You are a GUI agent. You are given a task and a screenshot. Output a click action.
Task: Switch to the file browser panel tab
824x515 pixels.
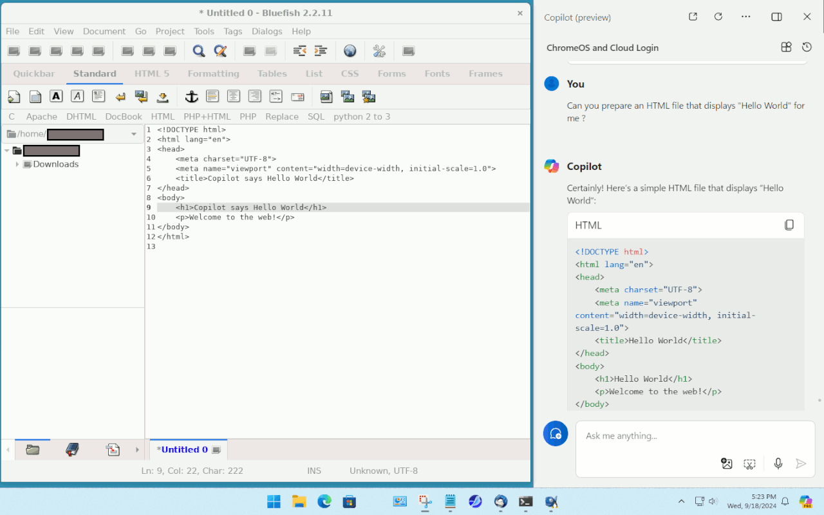click(x=33, y=450)
